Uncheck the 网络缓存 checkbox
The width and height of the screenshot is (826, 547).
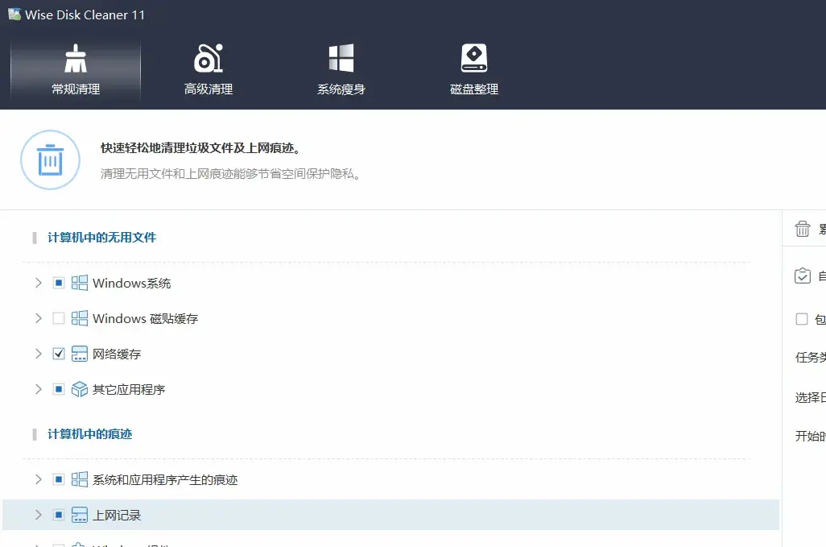click(59, 354)
